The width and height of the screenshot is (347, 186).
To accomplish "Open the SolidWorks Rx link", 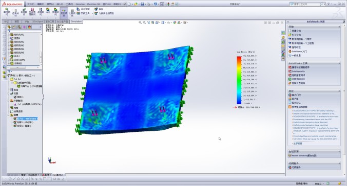I will point(298,72).
